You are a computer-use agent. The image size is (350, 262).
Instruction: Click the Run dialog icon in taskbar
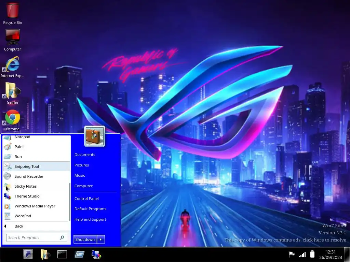point(79,254)
